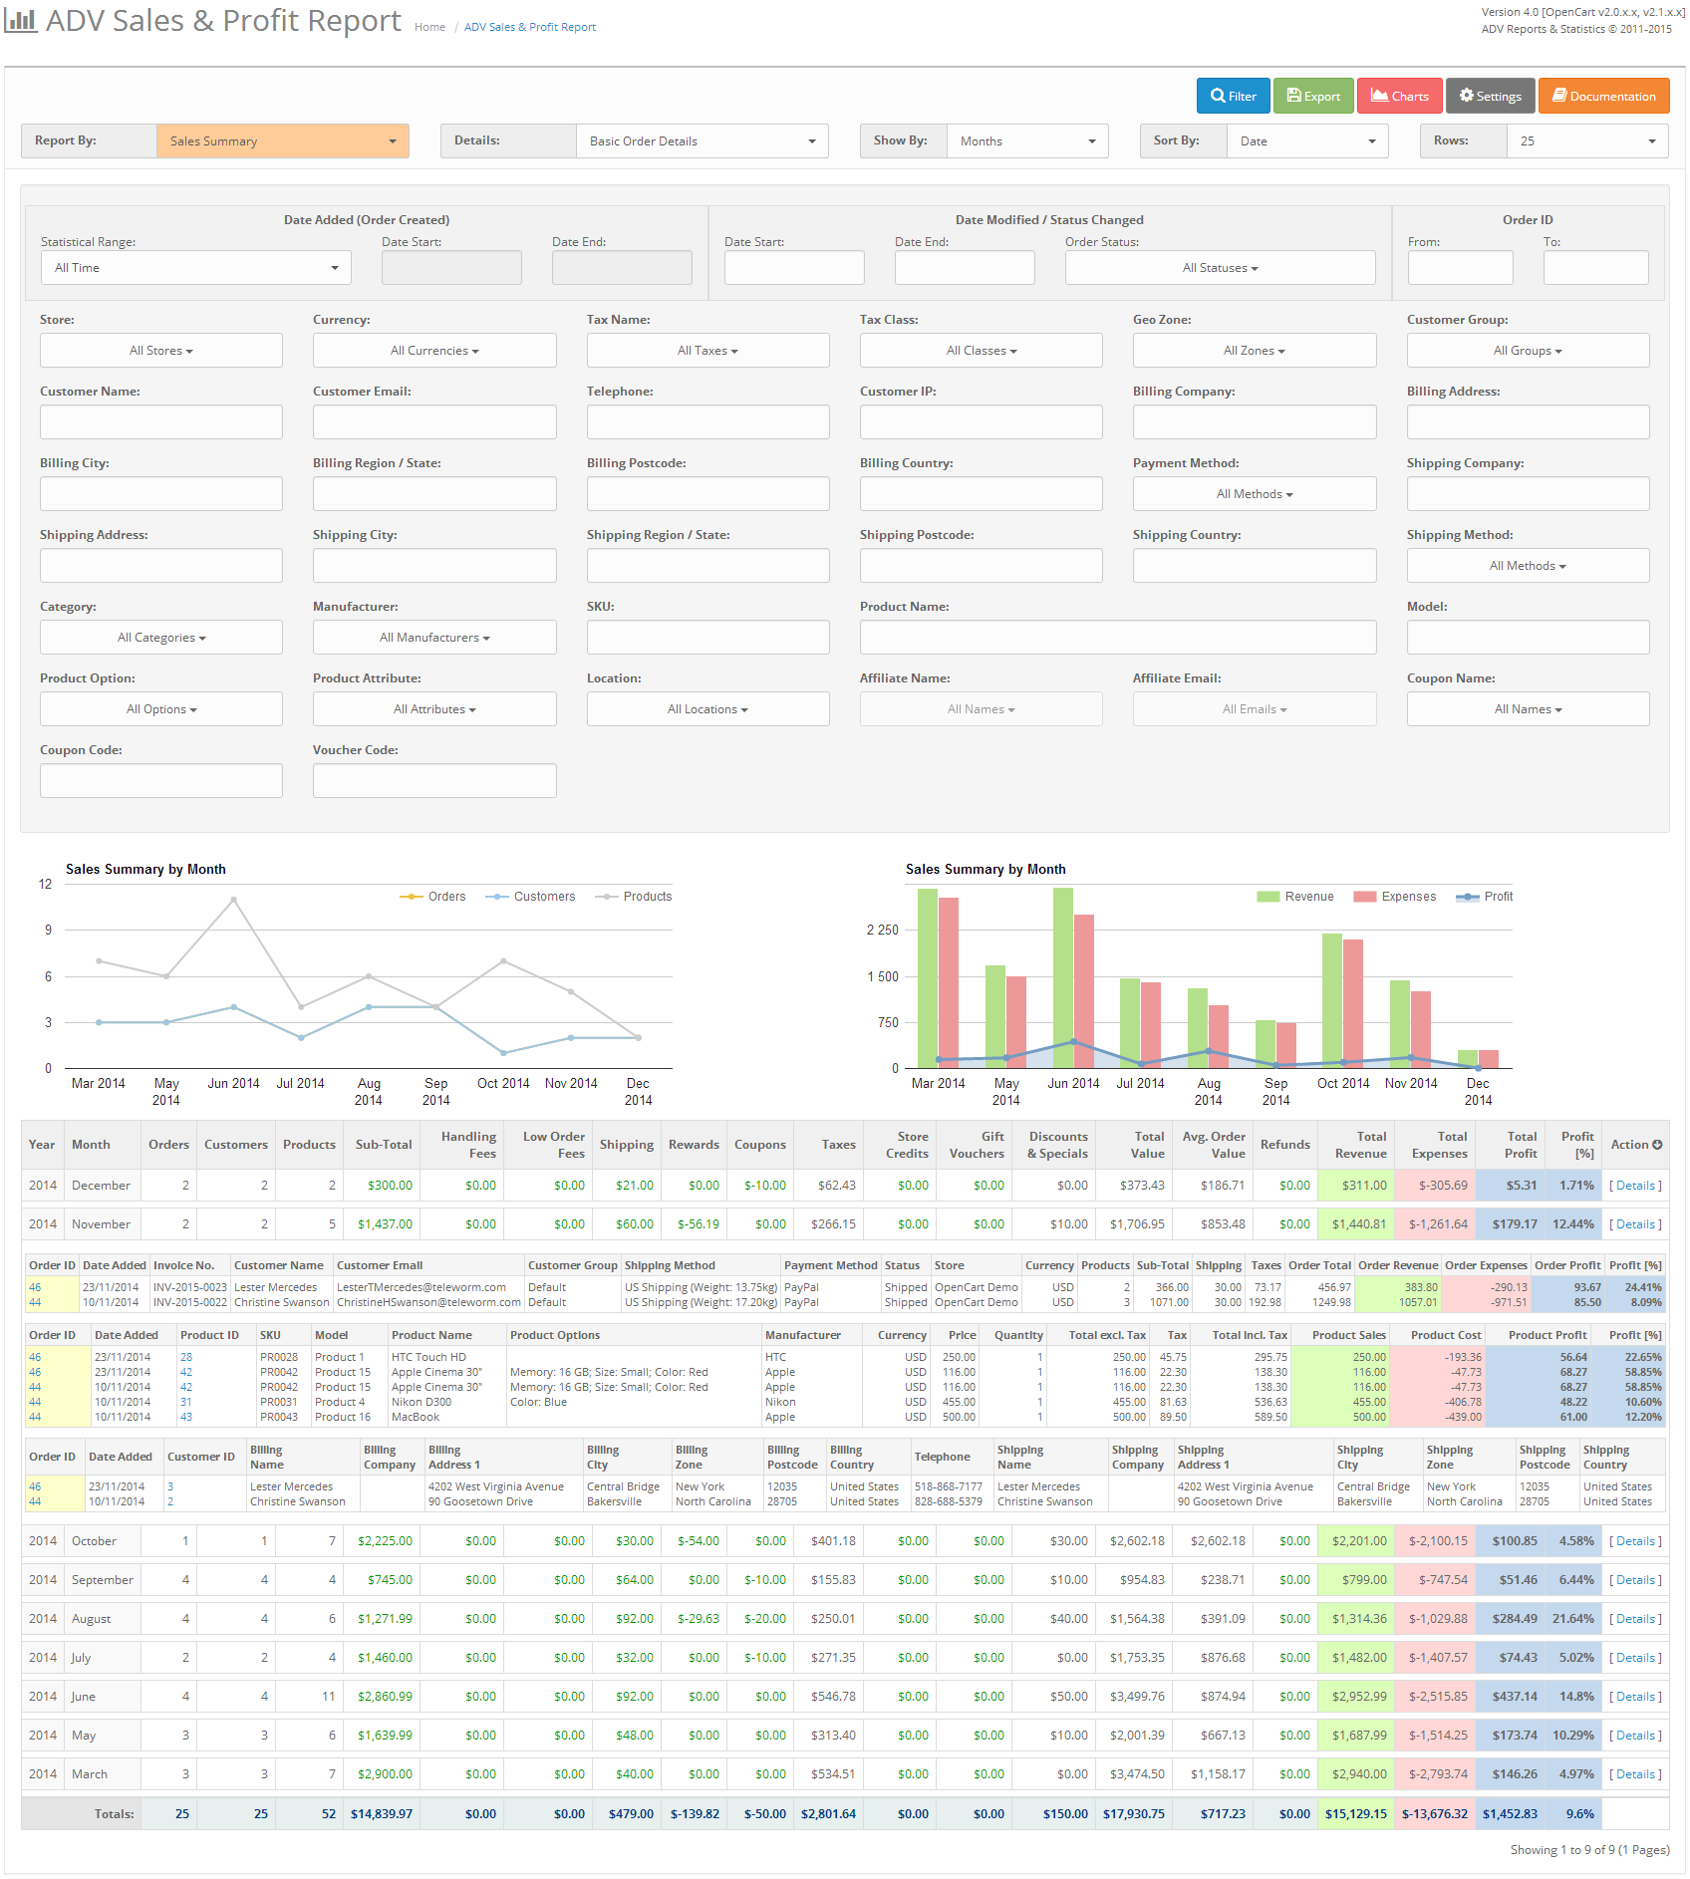Click the Customer Name input field

click(x=161, y=421)
